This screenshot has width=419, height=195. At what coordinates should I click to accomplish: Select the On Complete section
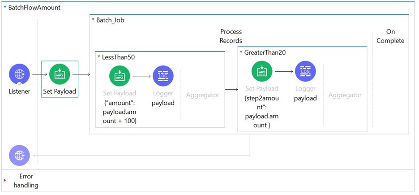(x=390, y=36)
